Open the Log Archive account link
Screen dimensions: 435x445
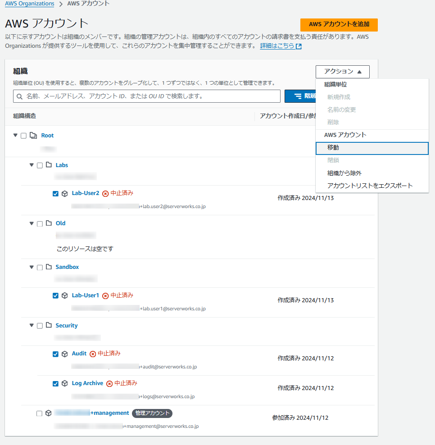coord(87,383)
